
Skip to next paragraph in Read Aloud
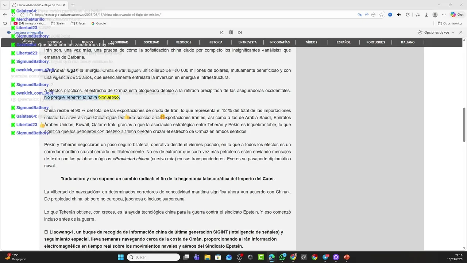[x=240, y=33]
